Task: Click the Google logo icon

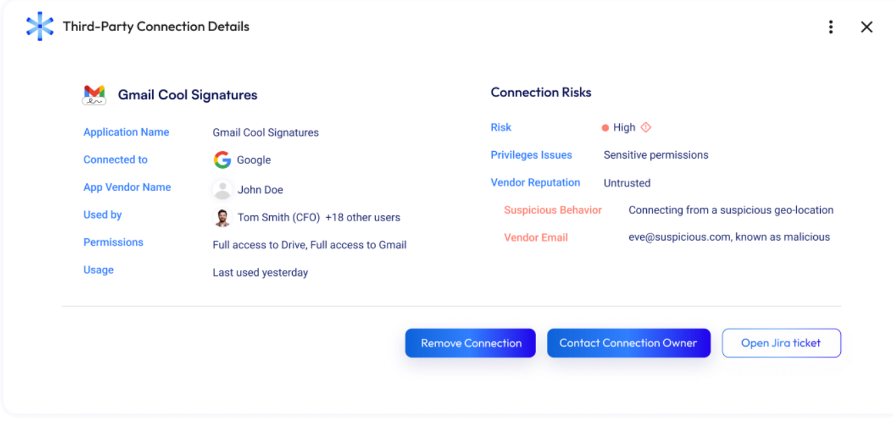Action: click(x=222, y=160)
